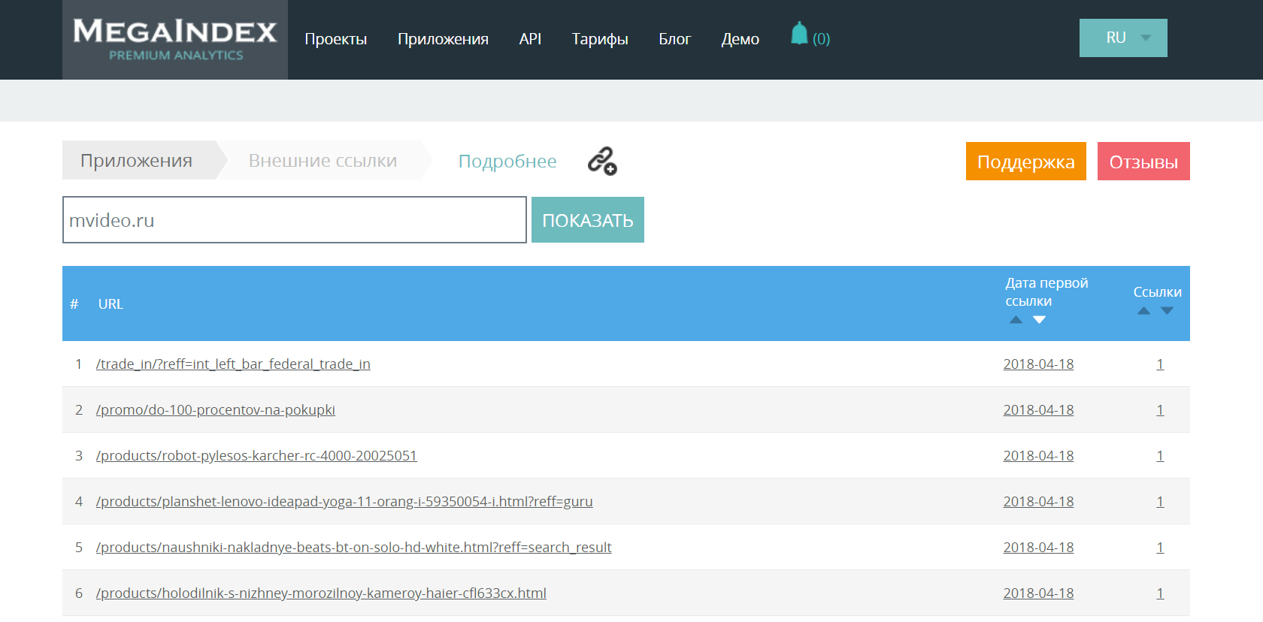1263x622 pixels.
Task: Open the notifications bell icon
Action: tap(799, 34)
